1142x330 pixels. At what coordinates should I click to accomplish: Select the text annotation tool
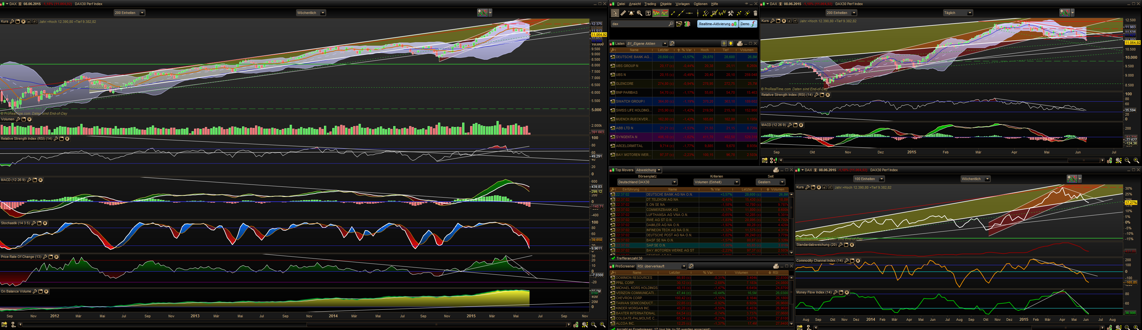648,13
